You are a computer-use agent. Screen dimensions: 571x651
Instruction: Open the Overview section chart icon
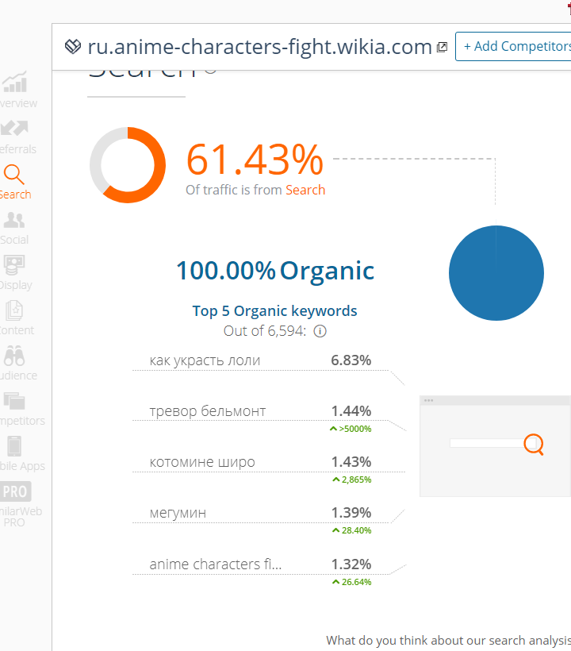(15, 82)
